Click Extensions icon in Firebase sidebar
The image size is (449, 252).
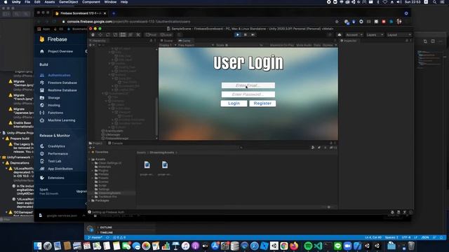[x=42, y=178]
